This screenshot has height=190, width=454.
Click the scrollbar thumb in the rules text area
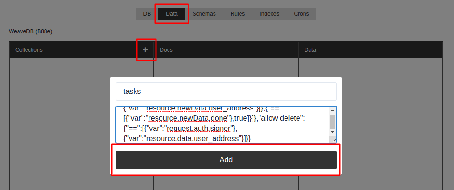pos(332,121)
